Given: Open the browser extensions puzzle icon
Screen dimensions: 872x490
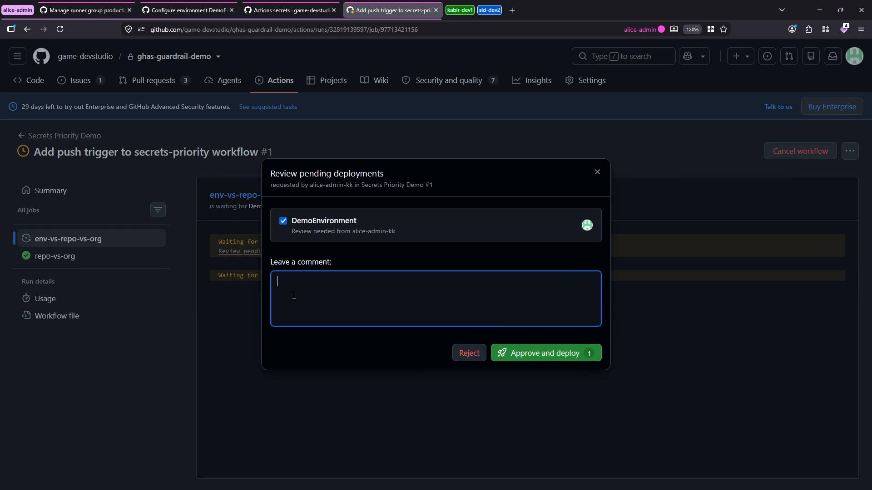Looking at the screenshot, I should [x=808, y=29].
